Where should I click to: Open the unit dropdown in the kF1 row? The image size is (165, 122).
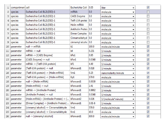point(118,64)
